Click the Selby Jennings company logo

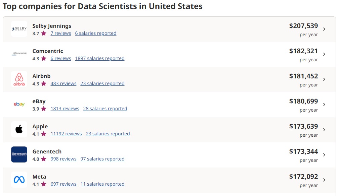pyautogui.click(x=19, y=29)
